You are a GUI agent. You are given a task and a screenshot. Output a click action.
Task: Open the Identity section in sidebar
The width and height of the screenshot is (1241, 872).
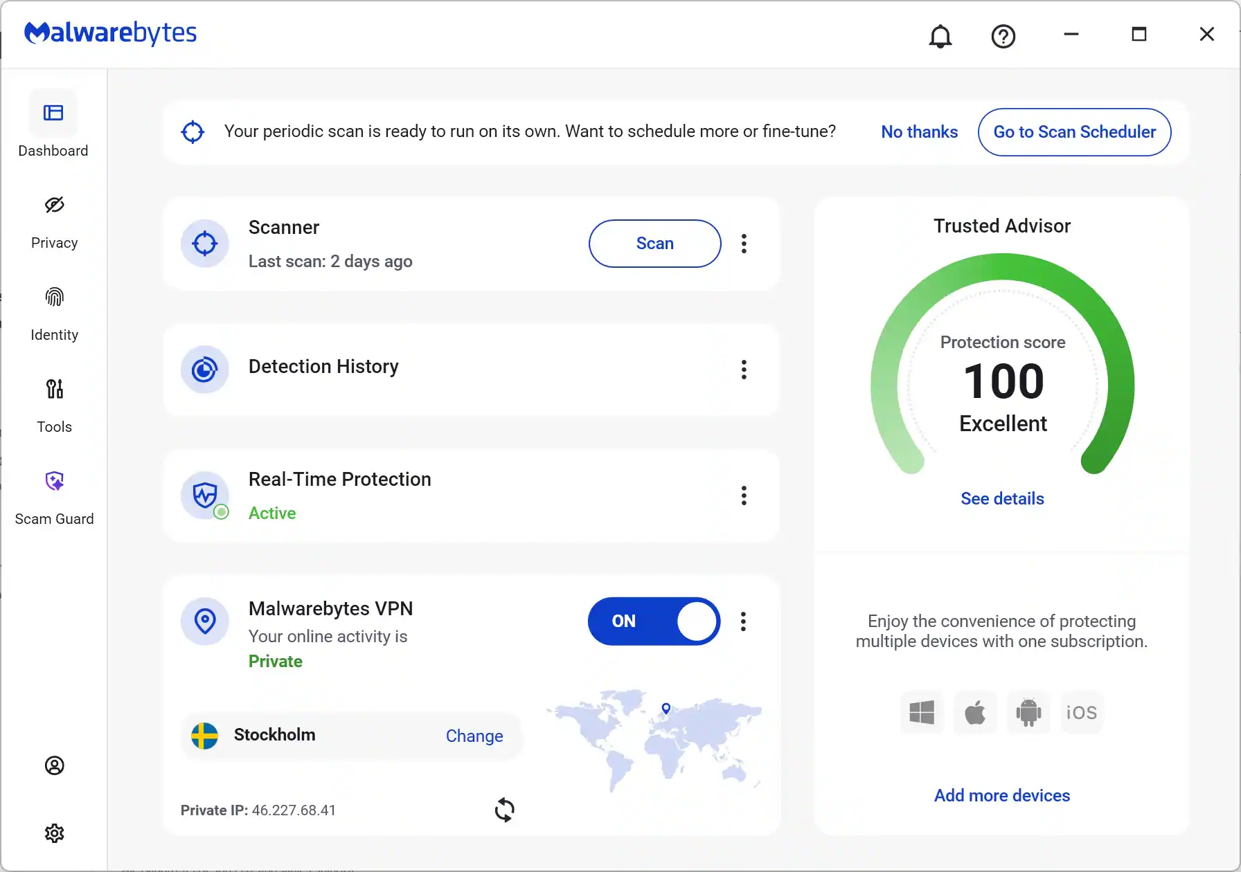(x=54, y=315)
